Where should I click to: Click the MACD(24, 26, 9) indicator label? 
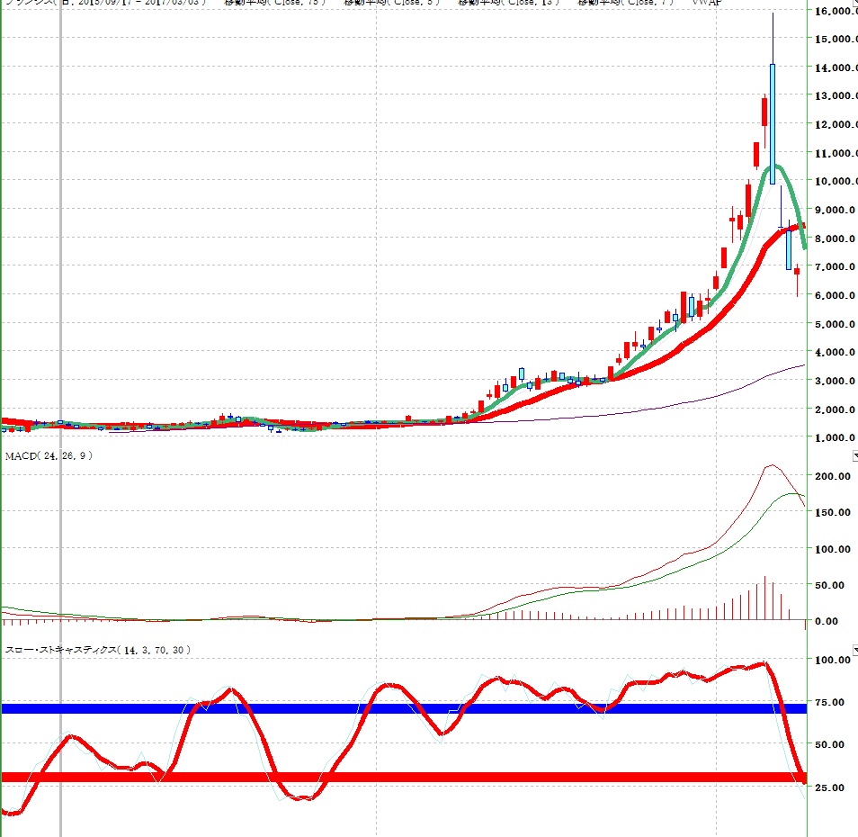coord(49,456)
